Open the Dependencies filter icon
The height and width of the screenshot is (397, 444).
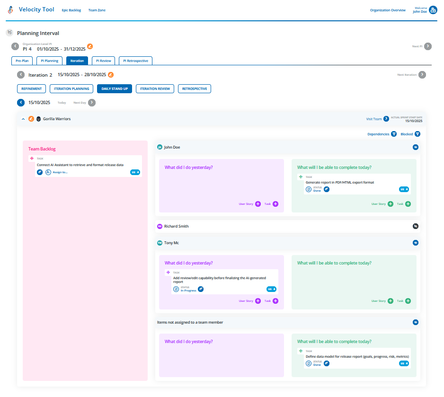point(393,134)
